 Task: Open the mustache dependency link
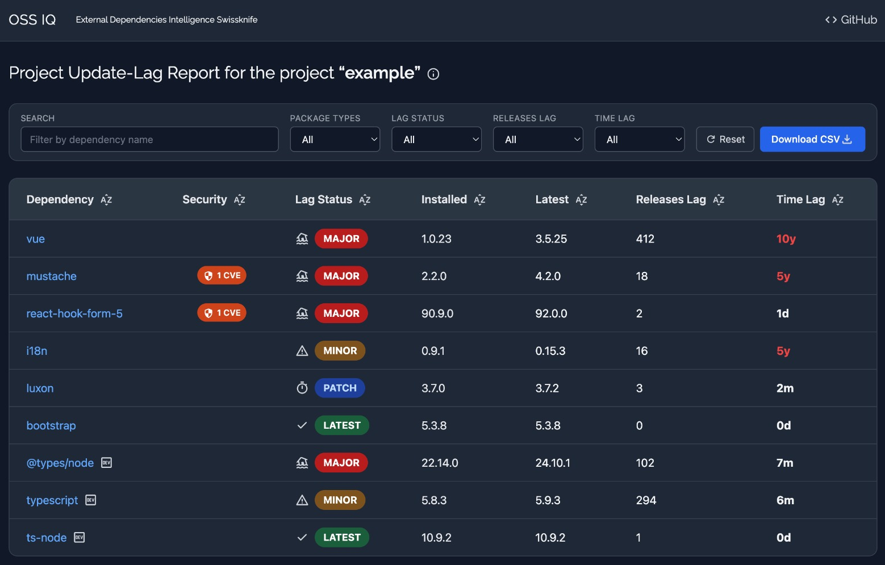tap(51, 276)
